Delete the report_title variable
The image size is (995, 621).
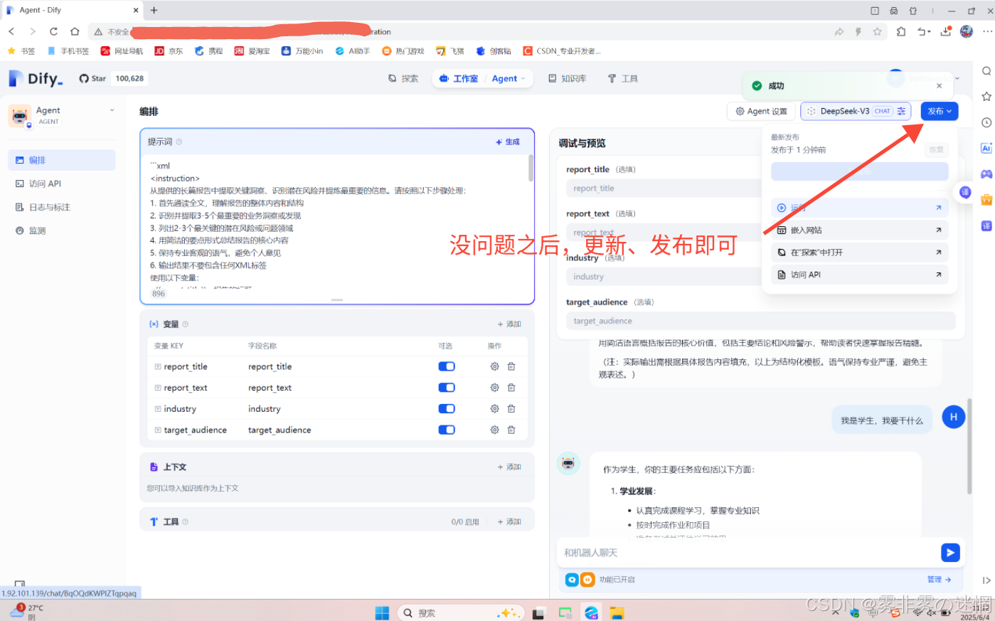pos(511,366)
